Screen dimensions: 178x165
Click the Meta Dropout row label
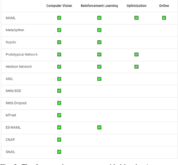(x=16, y=103)
